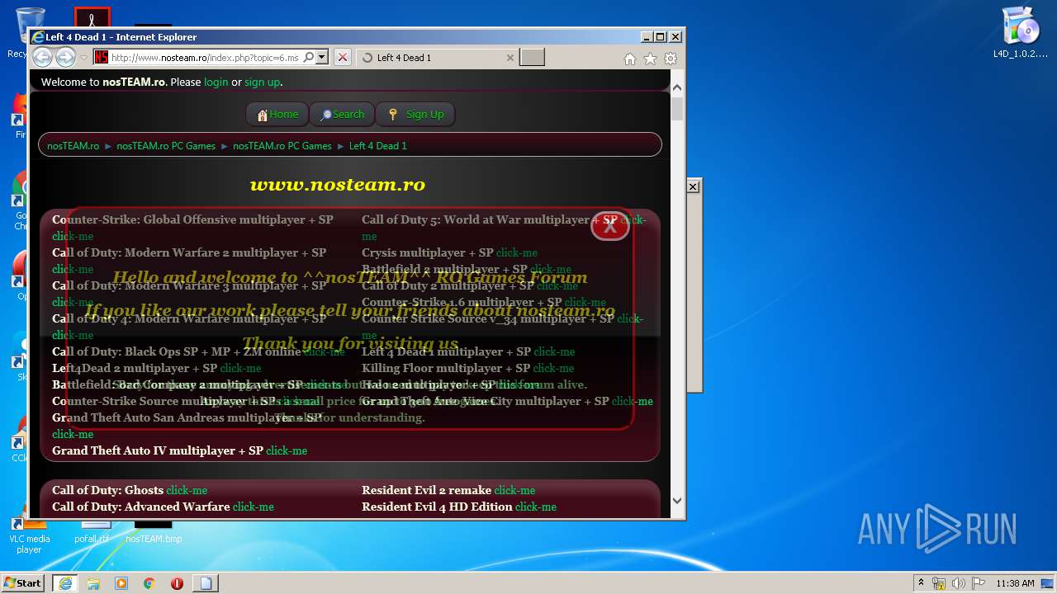The image size is (1057, 594).
Task: Open the Left 4 Dead 1 breadcrumb
Action: click(378, 146)
